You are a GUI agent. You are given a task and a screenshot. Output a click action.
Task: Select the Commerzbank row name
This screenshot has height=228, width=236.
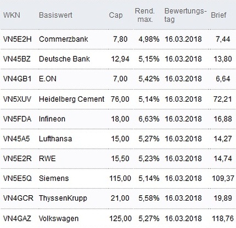pyautogui.click(x=64, y=39)
